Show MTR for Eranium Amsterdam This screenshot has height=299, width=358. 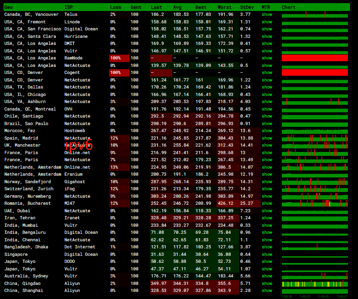tap(267, 174)
